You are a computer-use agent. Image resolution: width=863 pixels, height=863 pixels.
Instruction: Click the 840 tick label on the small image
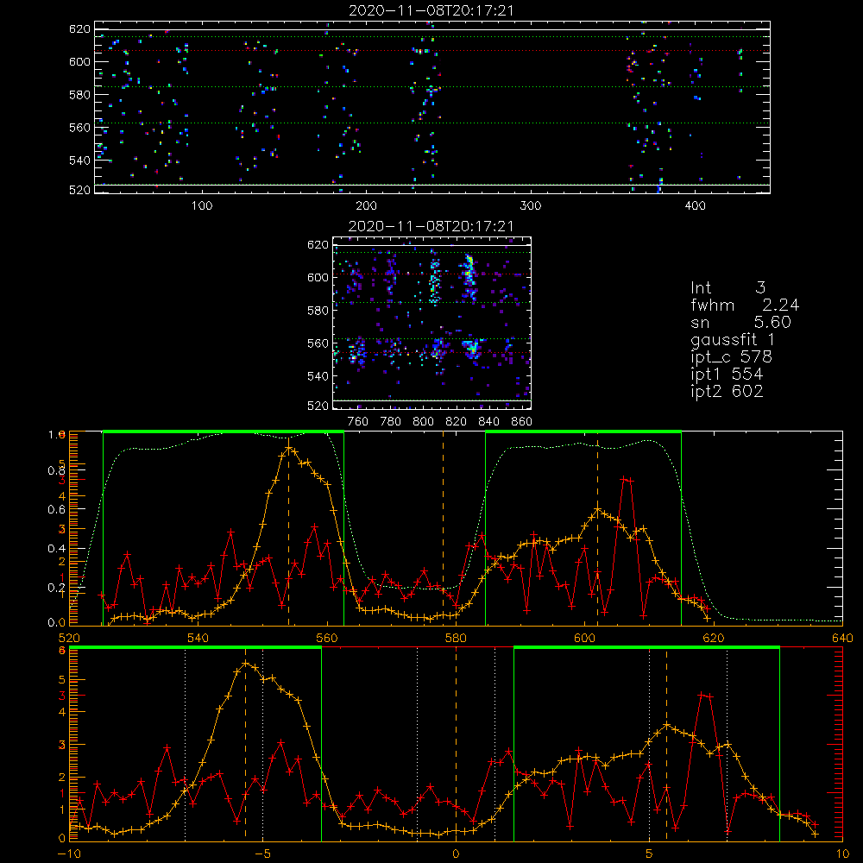click(x=488, y=422)
